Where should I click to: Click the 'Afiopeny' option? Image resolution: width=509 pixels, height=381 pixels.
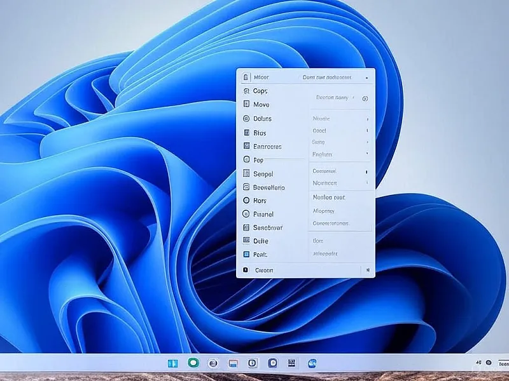[x=323, y=211]
